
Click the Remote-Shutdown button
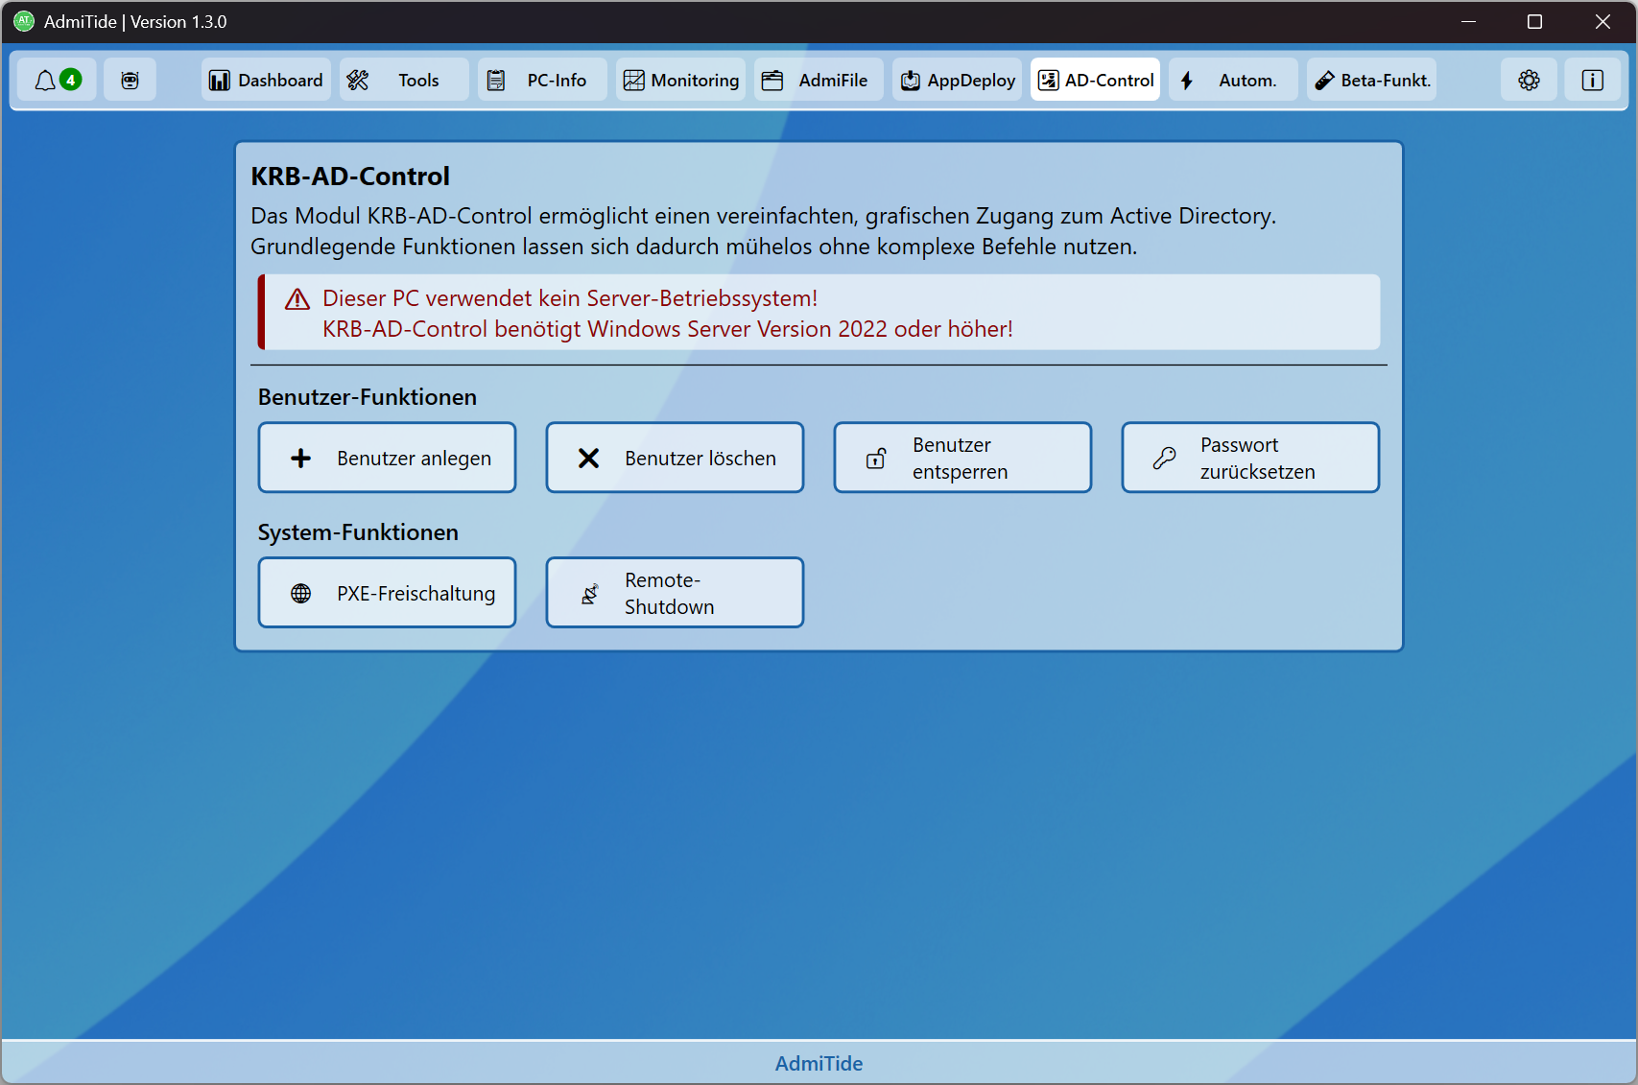[x=675, y=593]
